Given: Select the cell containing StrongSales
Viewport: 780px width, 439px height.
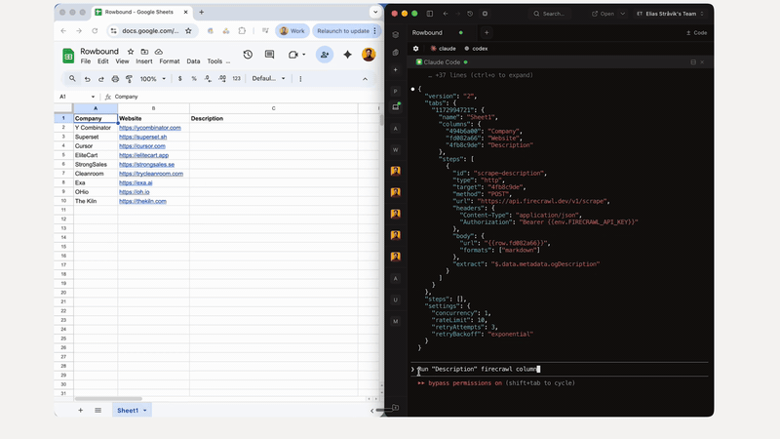Looking at the screenshot, I should 96,164.
